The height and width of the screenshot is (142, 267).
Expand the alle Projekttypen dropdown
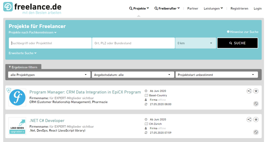point(49,75)
